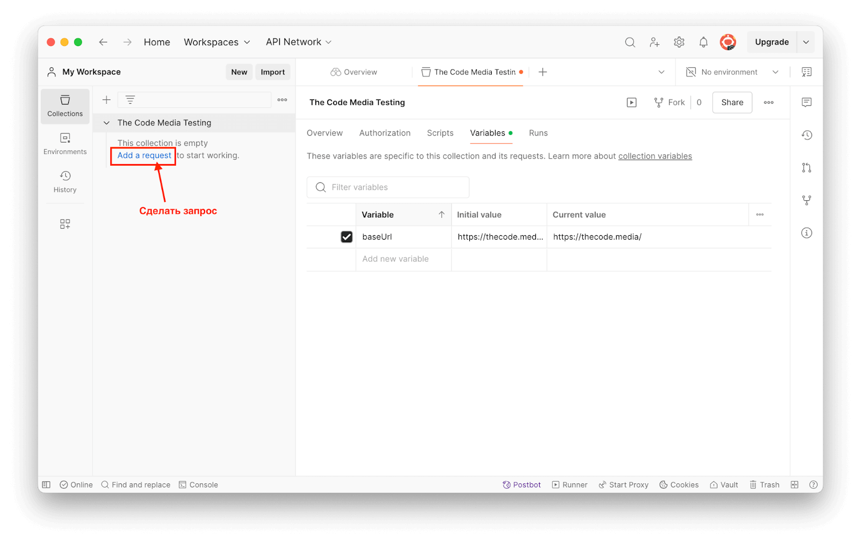Image resolution: width=861 pixels, height=543 pixels.
Task: Click the notifications bell icon
Action: pos(703,42)
